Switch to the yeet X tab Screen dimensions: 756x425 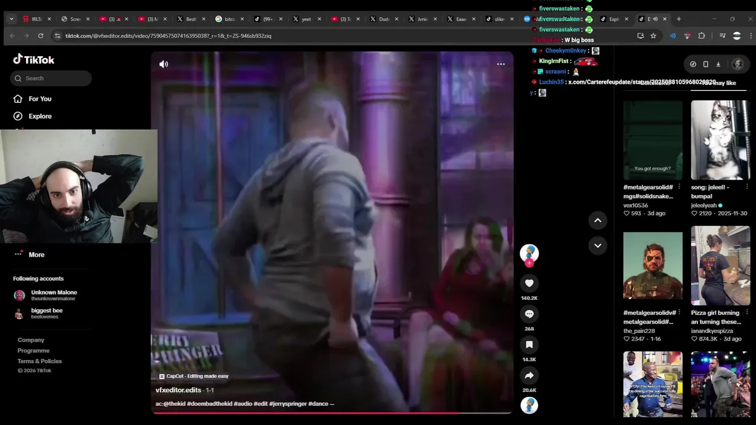tap(307, 19)
